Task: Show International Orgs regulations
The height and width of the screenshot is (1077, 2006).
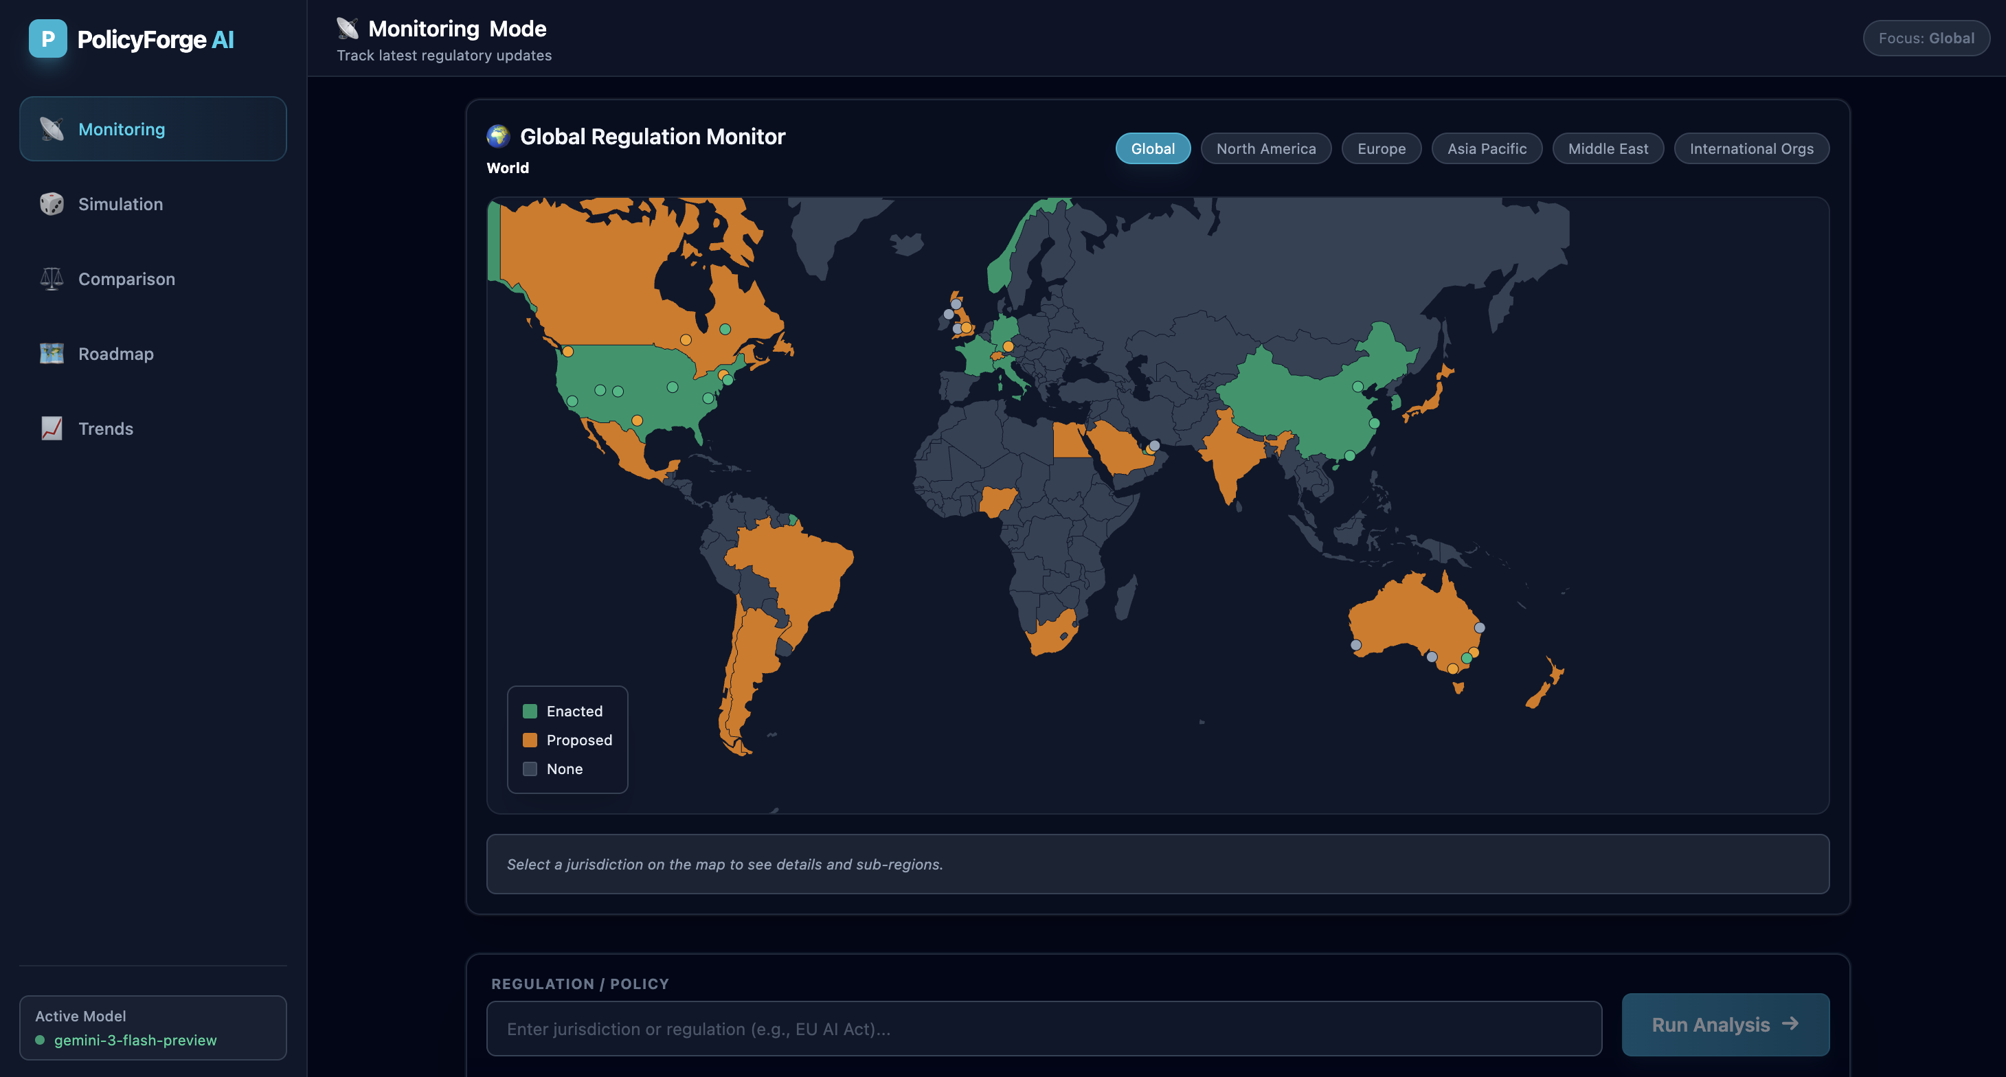Action: [x=1750, y=149]
